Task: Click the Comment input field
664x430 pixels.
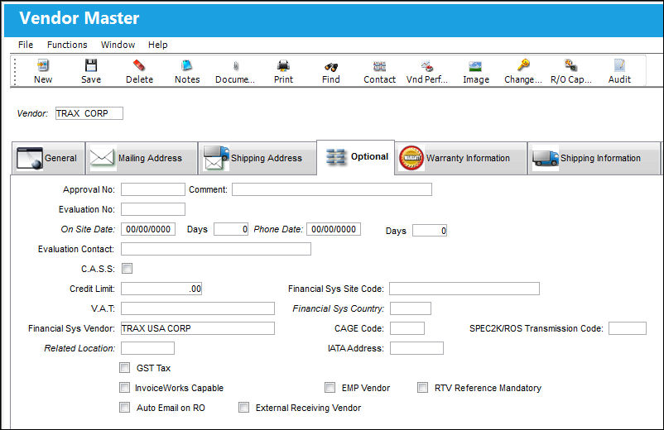Action: click(332, 189)
